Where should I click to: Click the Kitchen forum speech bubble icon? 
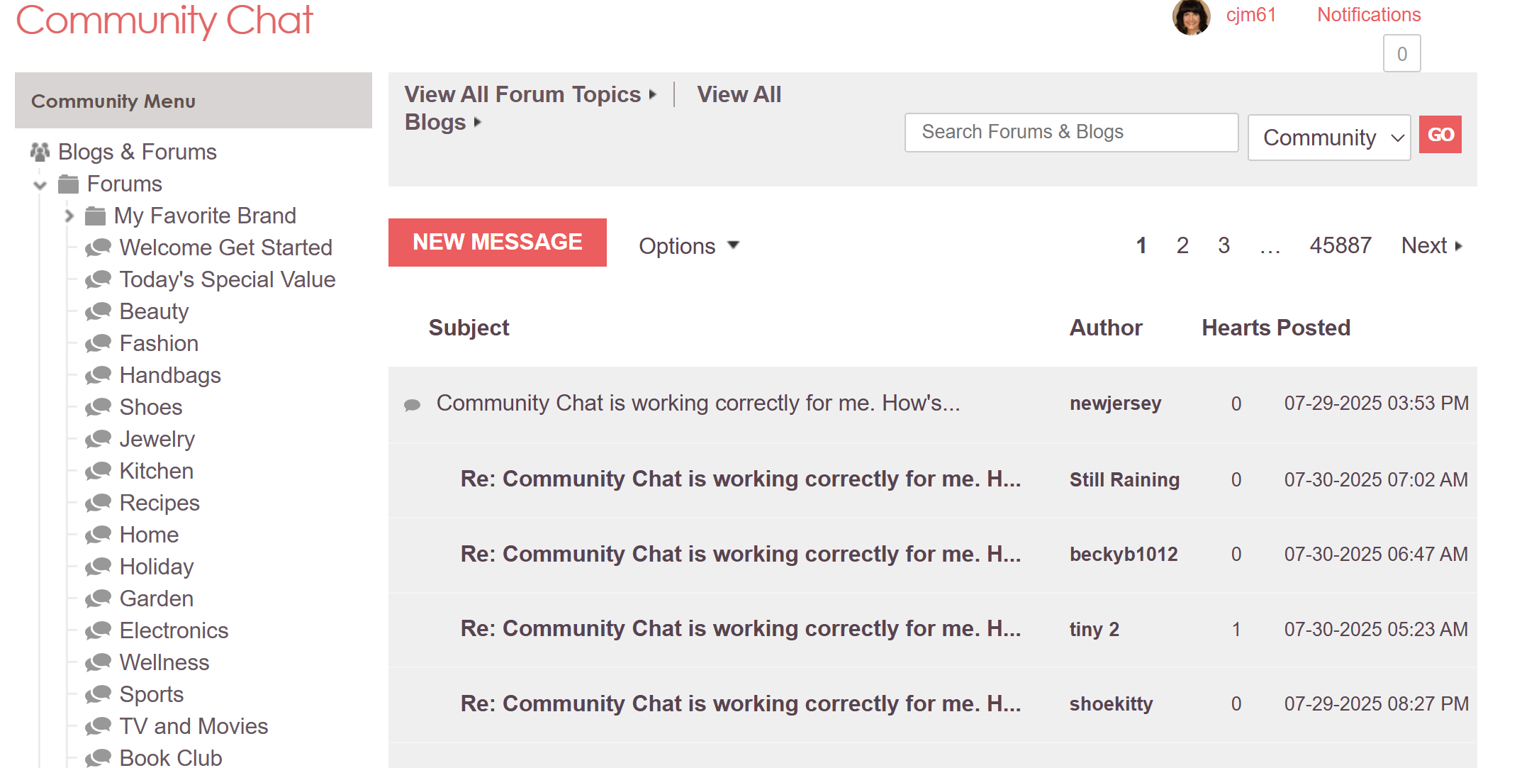[x=99, y=470]
